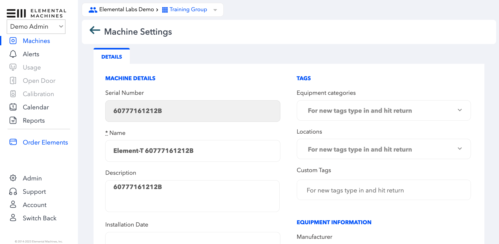Click the Admin gear icon
Image resolution: width=499 pixels, height=244 pixels.
click(13, 178)
